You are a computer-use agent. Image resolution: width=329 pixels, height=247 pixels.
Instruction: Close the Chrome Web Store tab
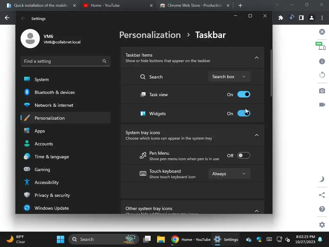228,5
